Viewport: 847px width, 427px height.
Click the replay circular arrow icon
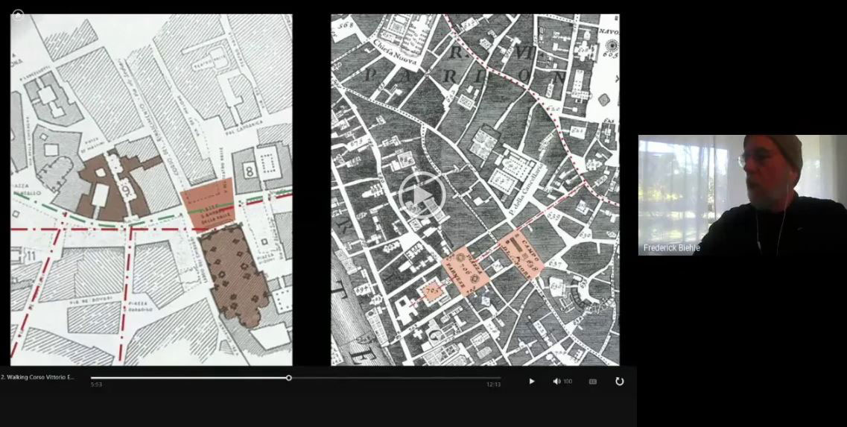pyautogui.click(x=620, y=381)
